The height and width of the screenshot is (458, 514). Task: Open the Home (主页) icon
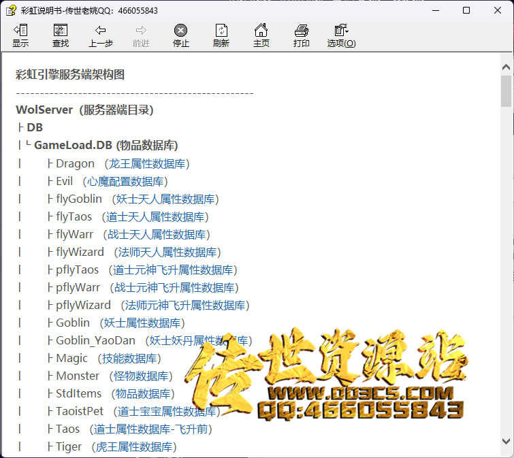[x=261, y=35]
